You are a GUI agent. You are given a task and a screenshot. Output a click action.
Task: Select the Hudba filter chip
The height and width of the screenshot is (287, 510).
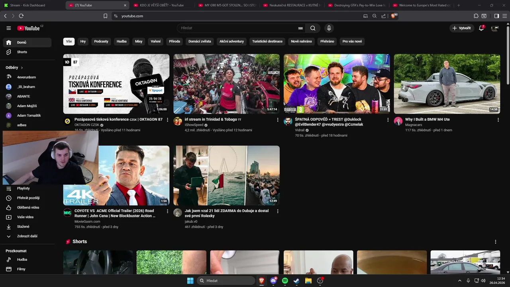(x=122, y=41)
